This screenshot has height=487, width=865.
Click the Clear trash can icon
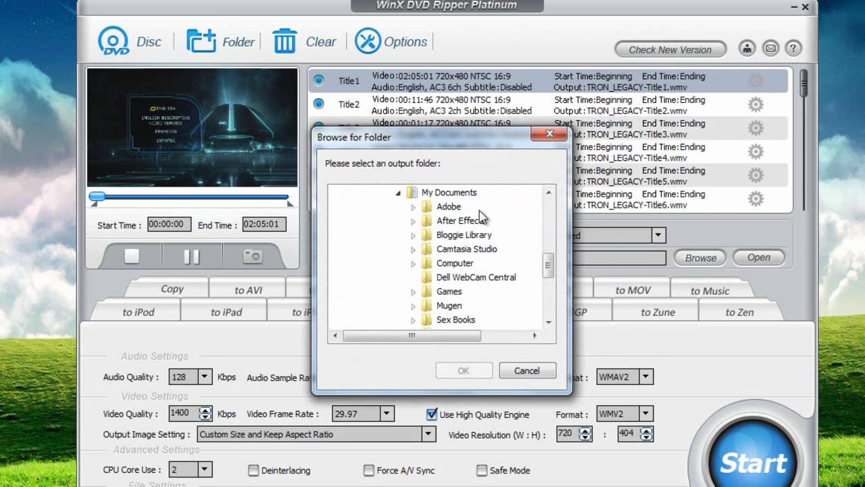click(x=285, y=41)
